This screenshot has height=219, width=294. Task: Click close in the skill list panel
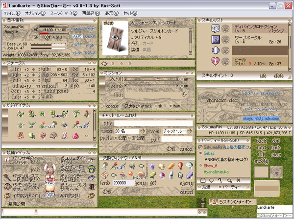click(278, 75)
